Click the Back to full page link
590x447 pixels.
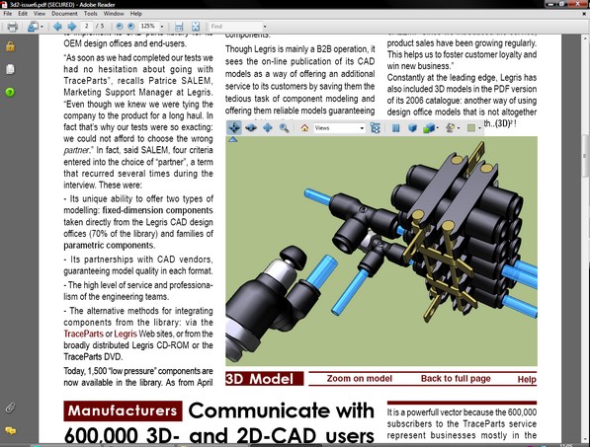tap(456, 379)
